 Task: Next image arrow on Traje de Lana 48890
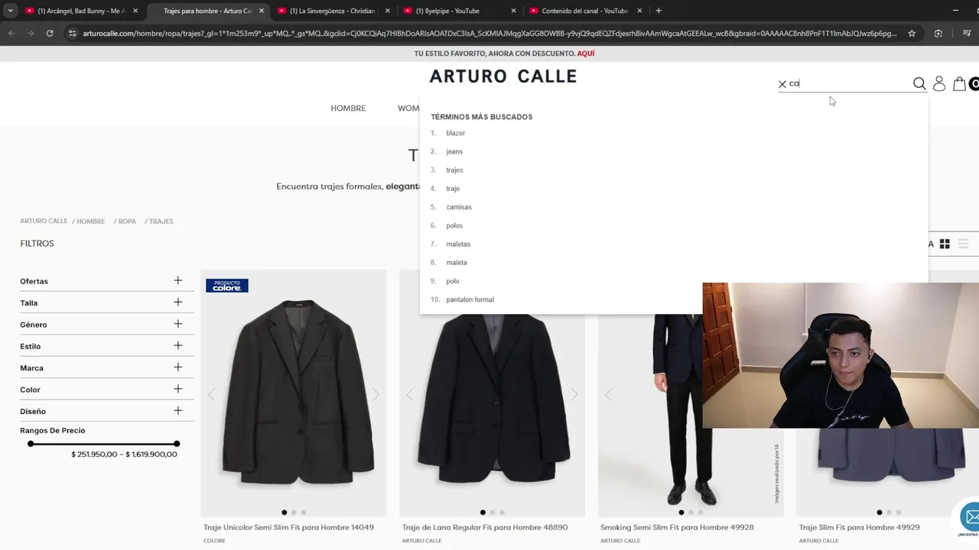[x=574, y=394]
